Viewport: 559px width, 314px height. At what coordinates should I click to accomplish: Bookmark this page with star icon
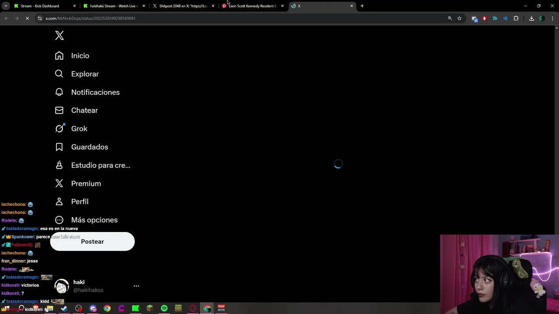pos(459,18)
